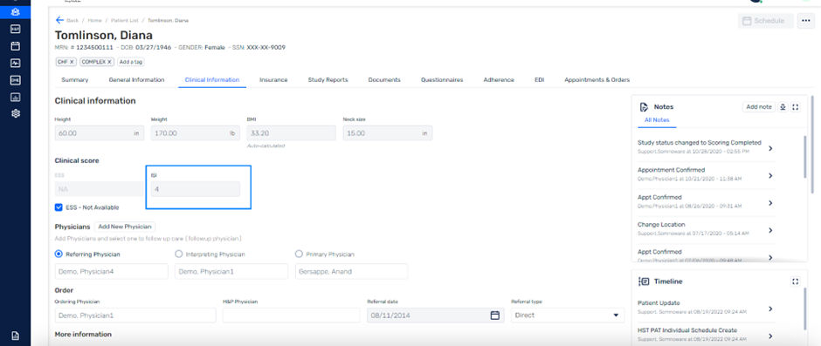Open the Study Reports tab
Screen dimensions: 821x346
coord(328,80)
